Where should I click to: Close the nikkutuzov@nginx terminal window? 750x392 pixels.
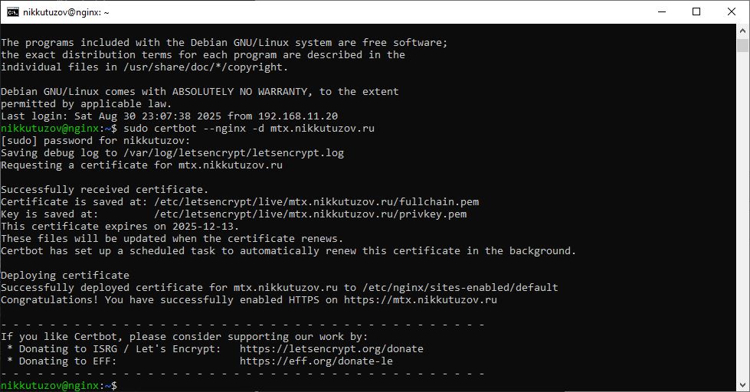tap(732, 12)
